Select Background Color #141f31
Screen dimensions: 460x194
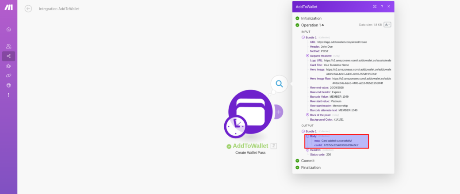click(338, 120)
